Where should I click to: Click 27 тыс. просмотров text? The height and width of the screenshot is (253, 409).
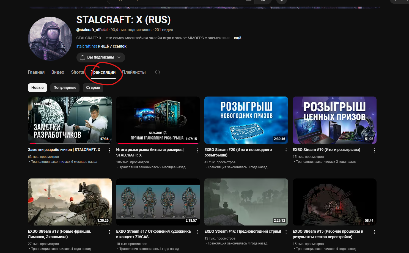pyautogui.click(x=43, y=244)
